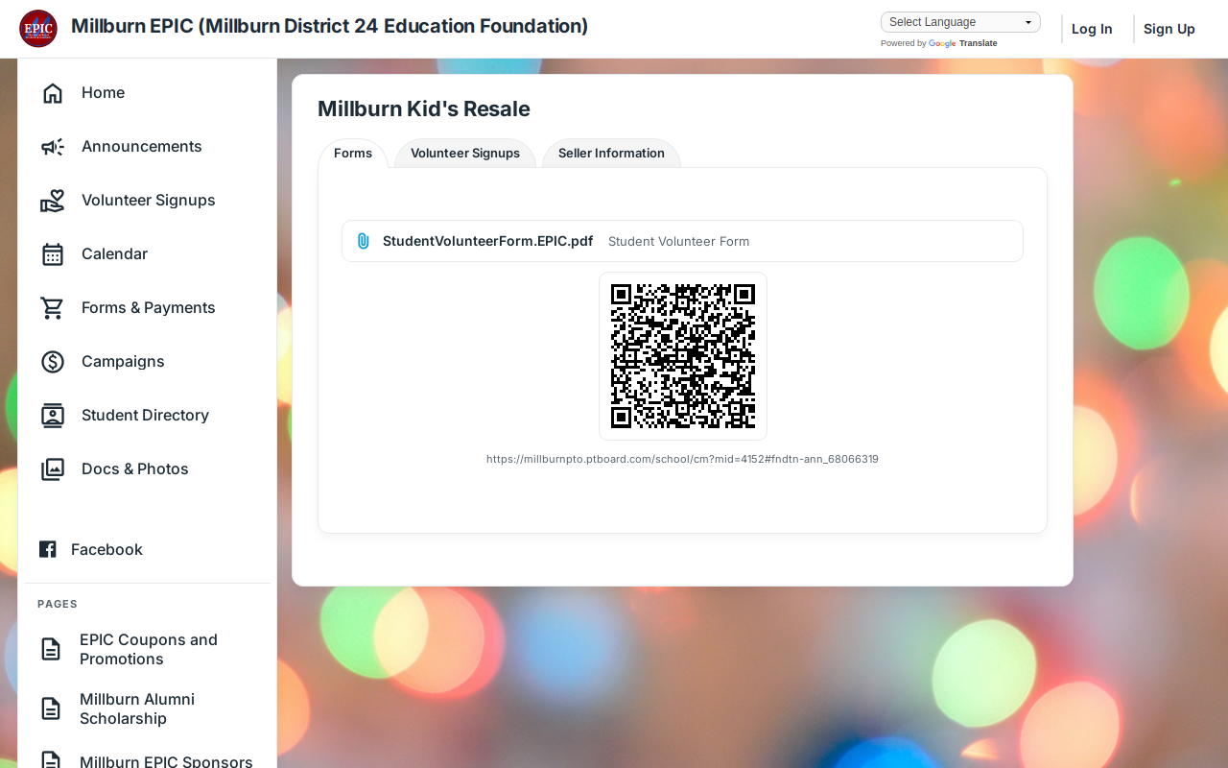The image size is (1228, 768).
Task: Click the Sign Up button
Action: coord(1169,29)
